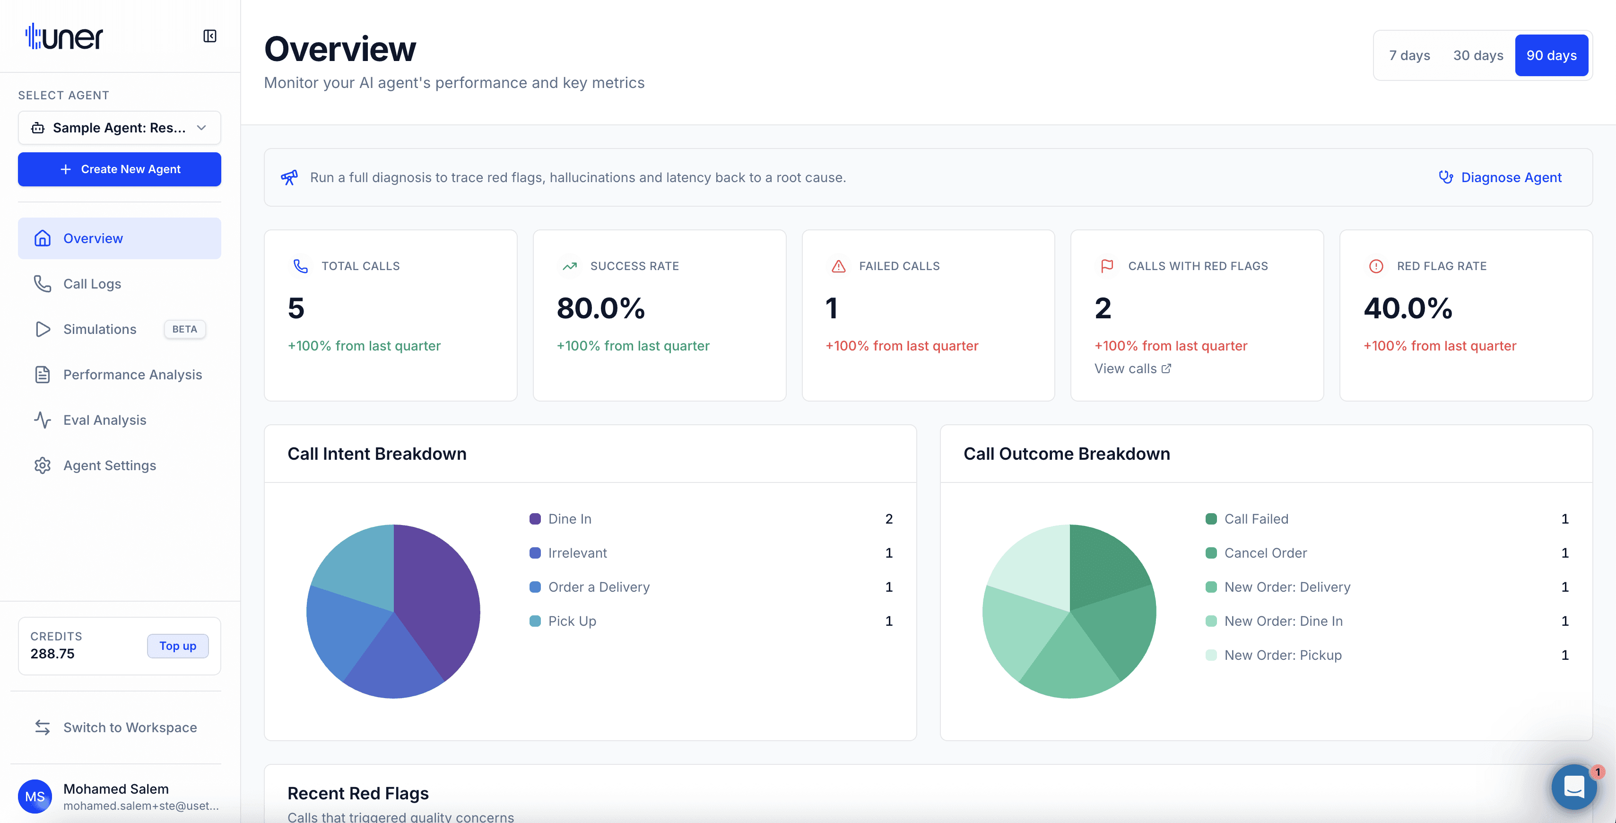The image size is (1616, 823).
Task: Click the red notification badge on chat
Action: click(1598, 771)
